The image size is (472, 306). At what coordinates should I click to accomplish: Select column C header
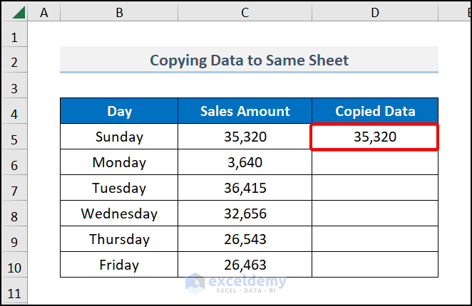[245, 12]
